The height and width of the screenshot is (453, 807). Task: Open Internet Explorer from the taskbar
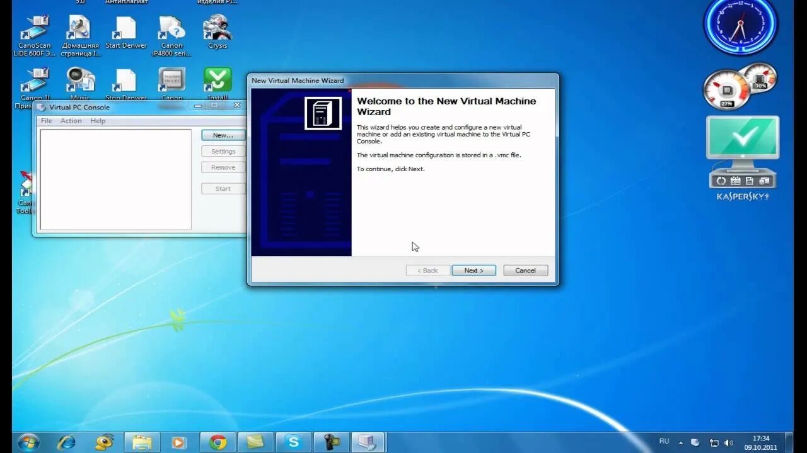(x=66, y=442)
